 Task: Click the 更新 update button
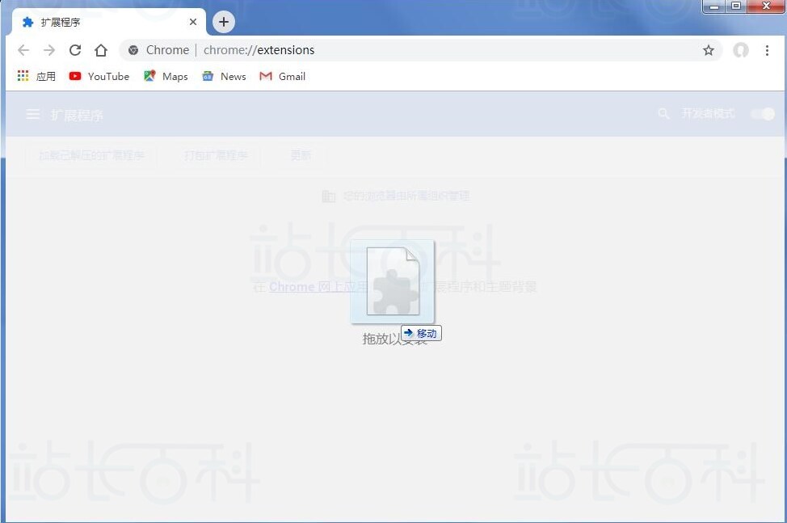(x=301, y=155)
